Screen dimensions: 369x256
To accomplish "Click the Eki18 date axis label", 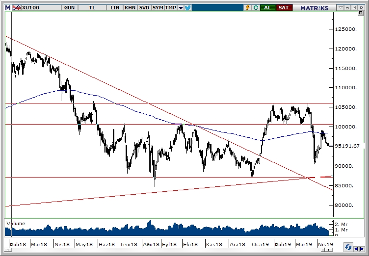I will click(x=190, y=244).
